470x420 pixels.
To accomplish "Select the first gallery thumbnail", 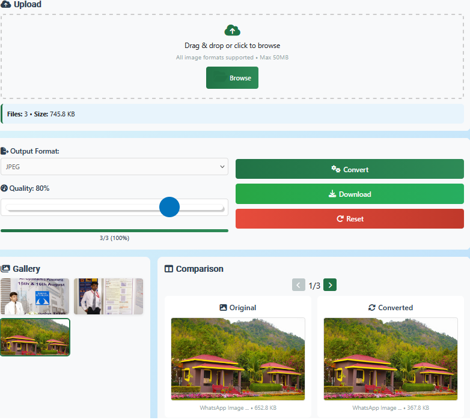I will tap(35, 296).
